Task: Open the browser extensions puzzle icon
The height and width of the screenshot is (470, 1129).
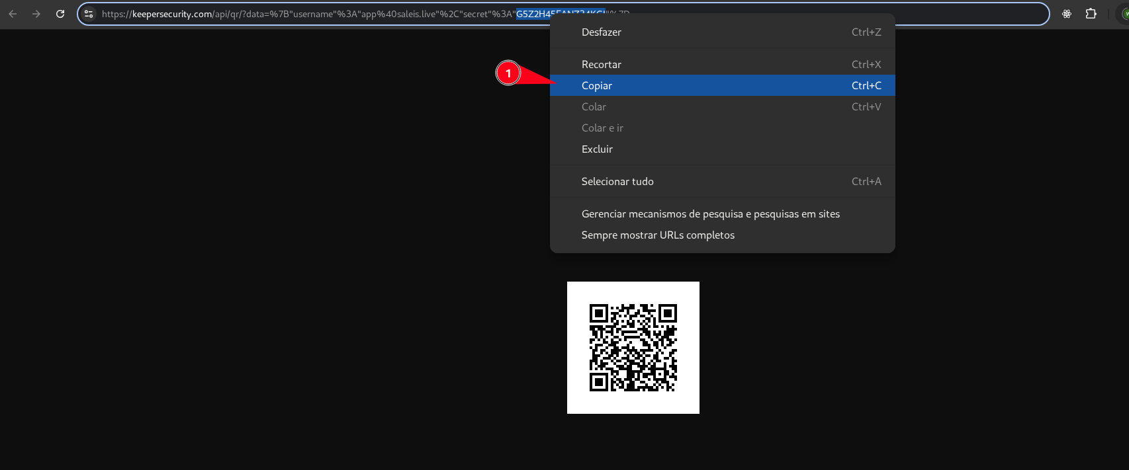Action: (x=1091, y=14)
